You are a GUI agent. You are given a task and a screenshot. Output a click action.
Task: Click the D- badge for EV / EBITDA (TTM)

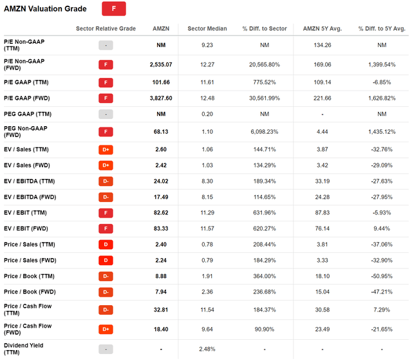[106, 181]
